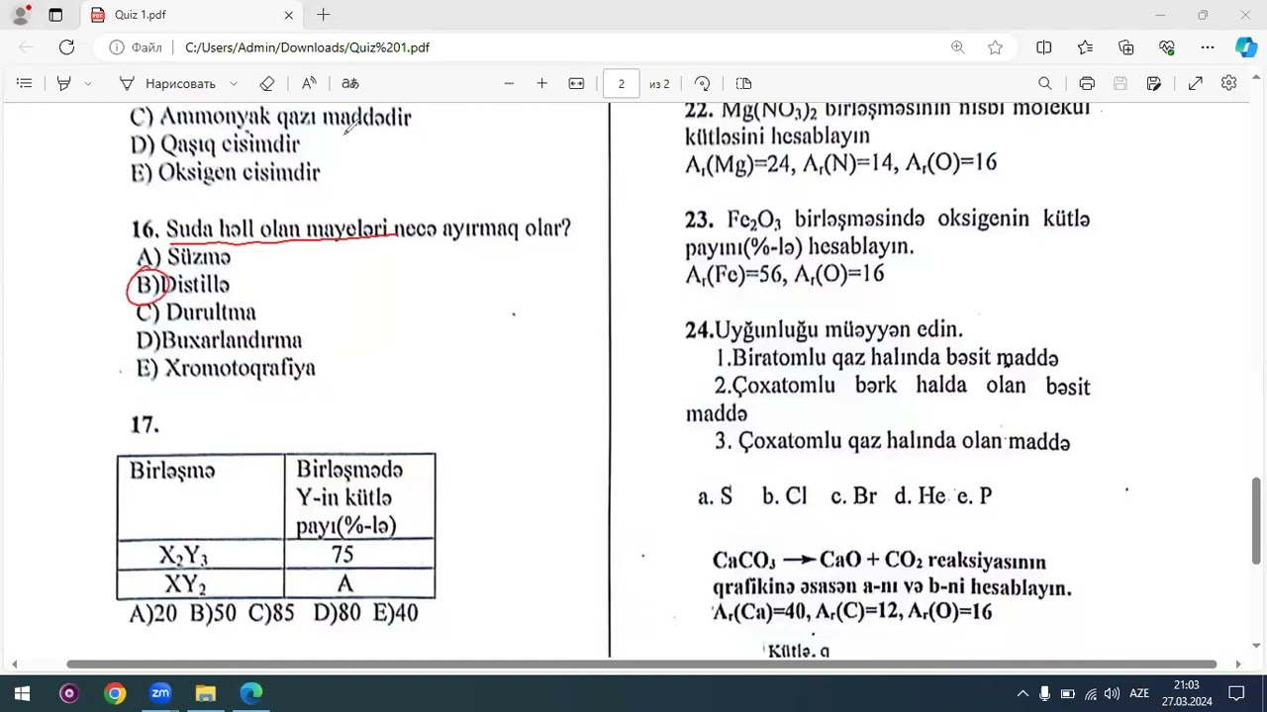Image resolution: width=1267 pixels, height=712 pixels.
Task: Click the answer choice D)80
Action: (338, 613)
